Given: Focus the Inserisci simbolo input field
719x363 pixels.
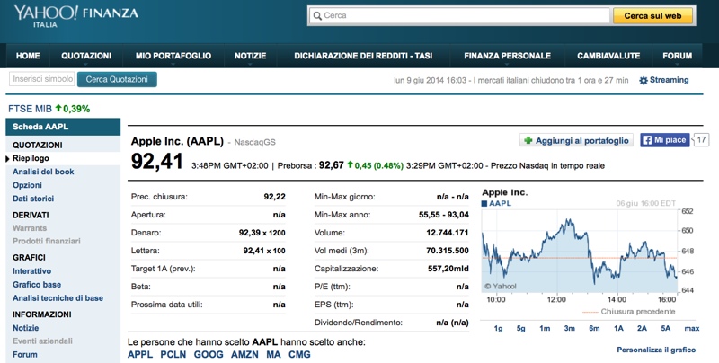Looking at the screenshot, I should (x=42, y=79).
